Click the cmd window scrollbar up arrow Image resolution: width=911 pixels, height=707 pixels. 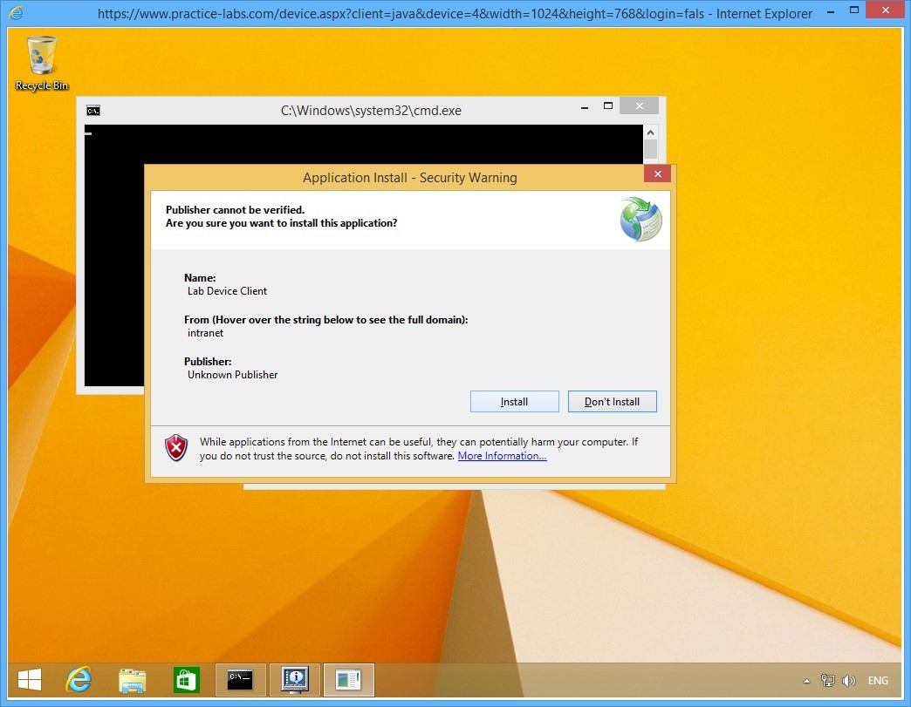649,133
